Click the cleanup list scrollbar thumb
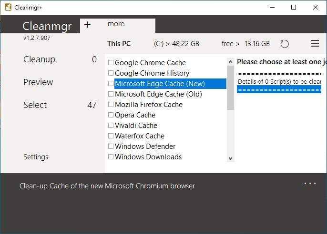This screenshot has width=327, height=234. coord(230,88)
